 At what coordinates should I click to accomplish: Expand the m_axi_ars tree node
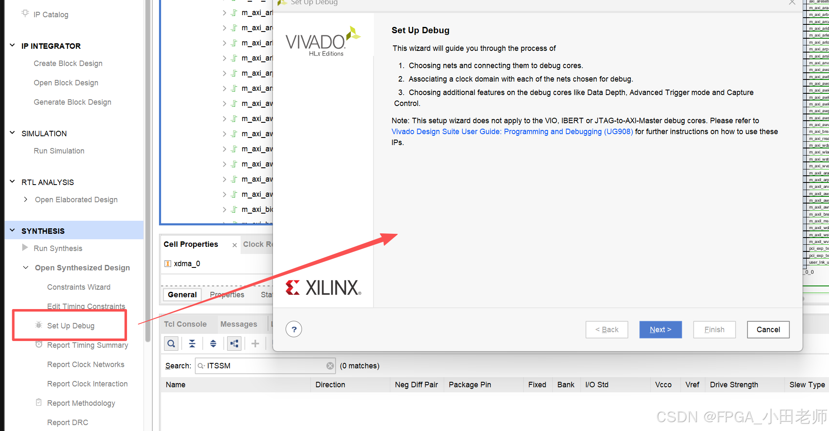(x=224, y=88)
